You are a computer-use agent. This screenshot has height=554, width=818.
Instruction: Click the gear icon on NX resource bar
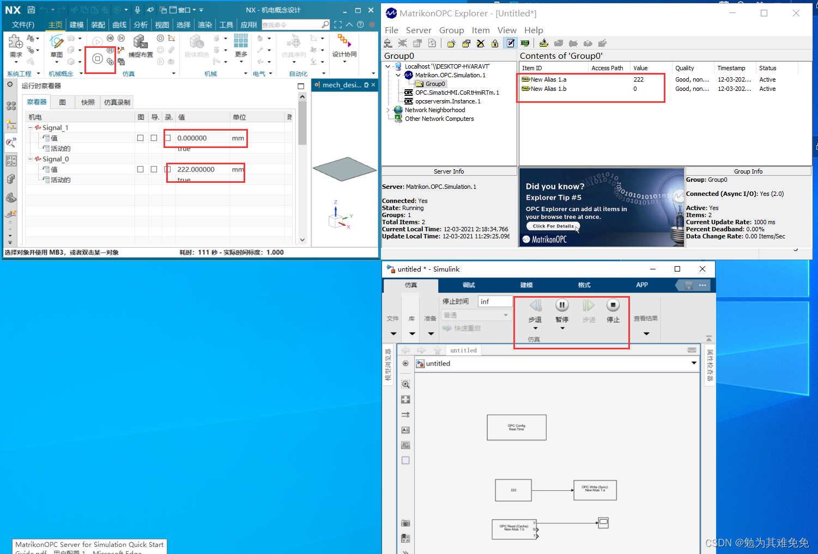[x=10, y=84]
